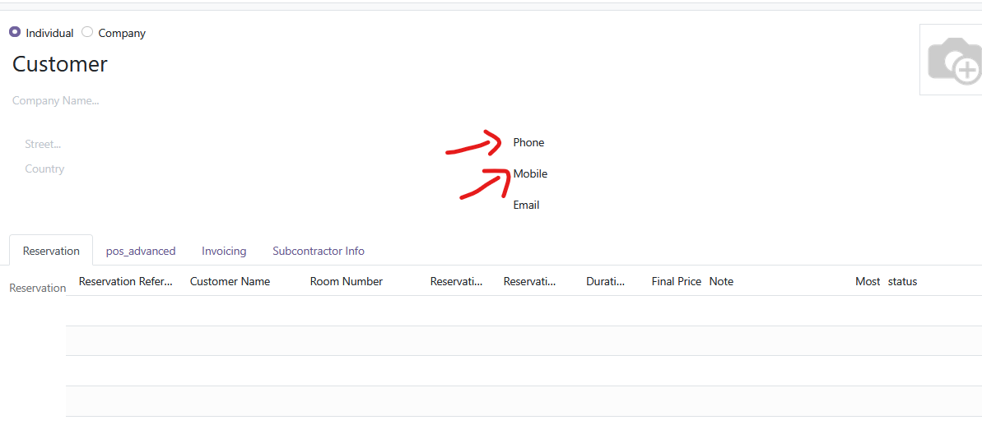Image resolution: width=982 pixels, height=448 pixels.
Task: Sort by Customer Name column header
Action: pos(230,282)
